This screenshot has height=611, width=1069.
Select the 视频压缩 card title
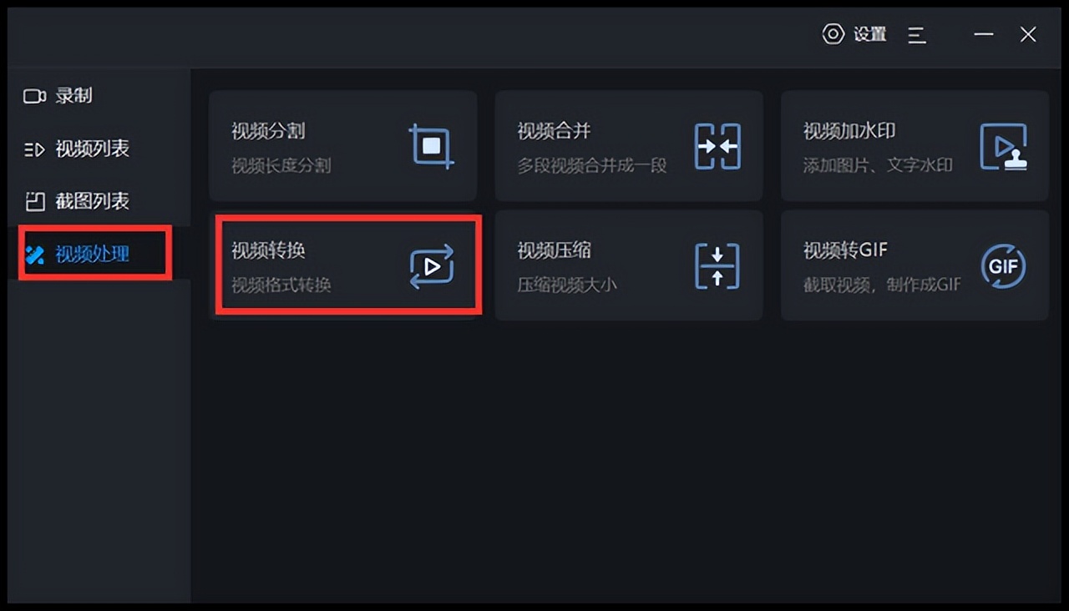(554, 250)
